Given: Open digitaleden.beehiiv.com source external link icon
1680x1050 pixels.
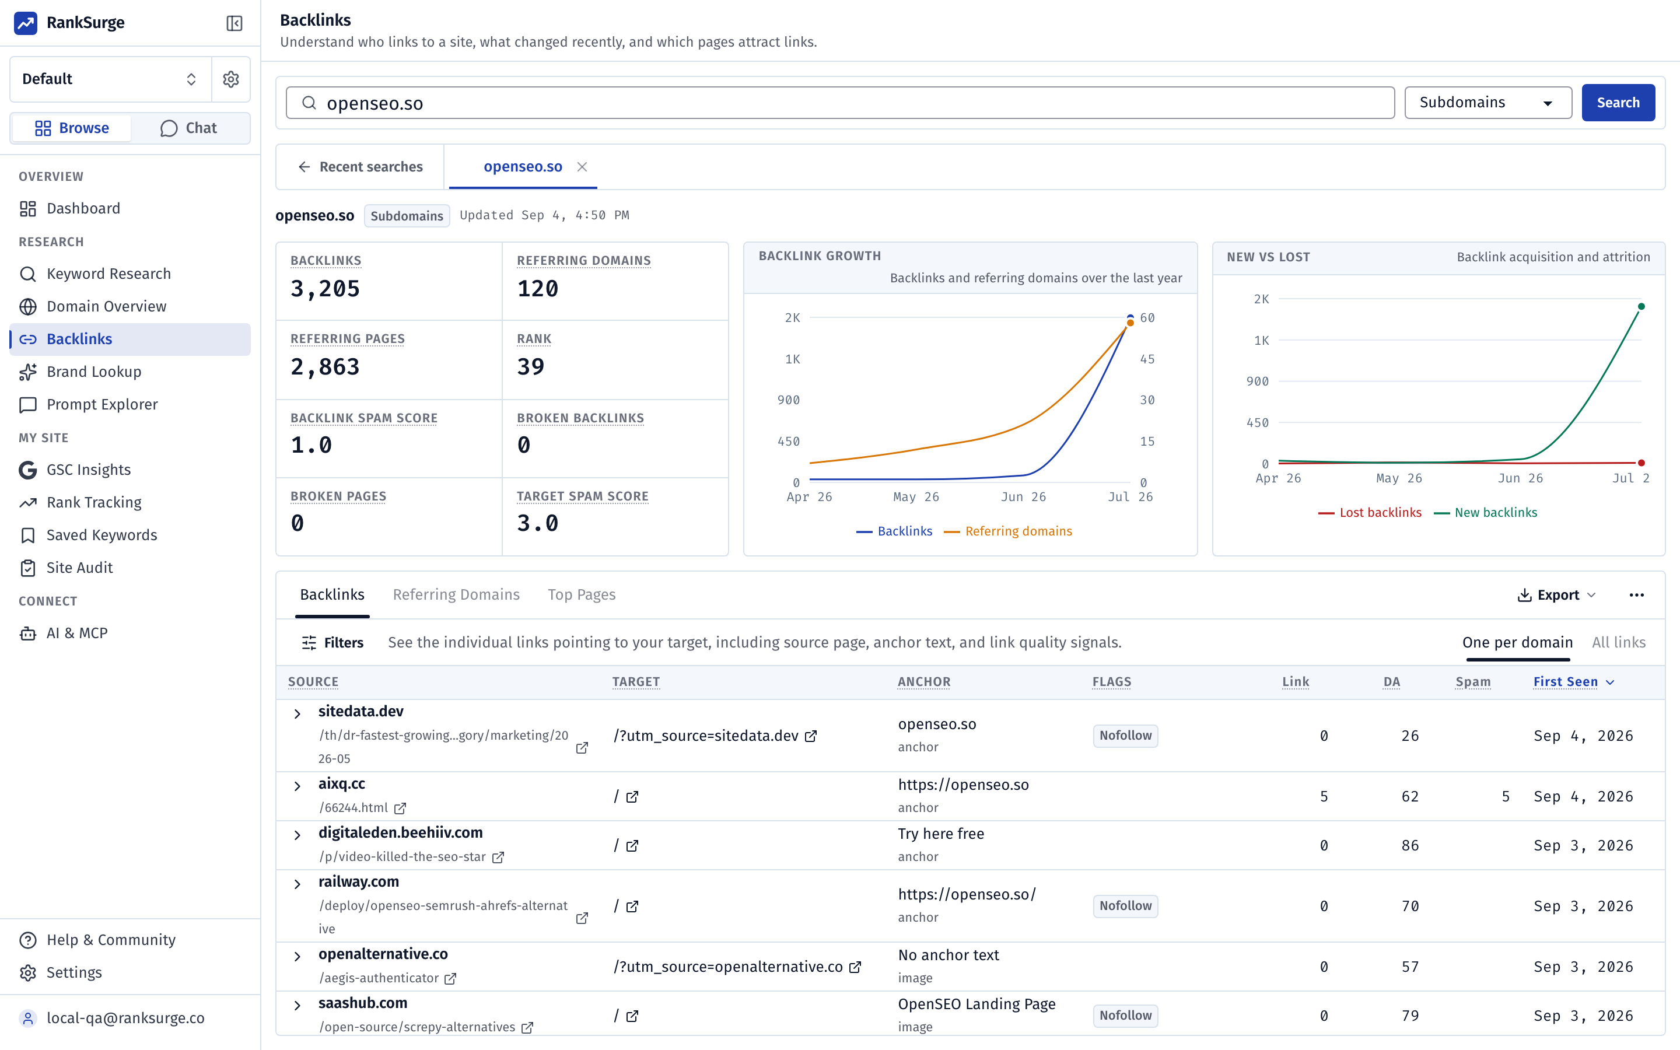Looking at the screenshot, I should point(498,857).
